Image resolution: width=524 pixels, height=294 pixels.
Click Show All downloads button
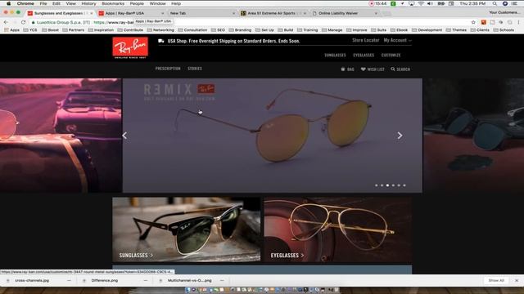[x=496, y=280]
